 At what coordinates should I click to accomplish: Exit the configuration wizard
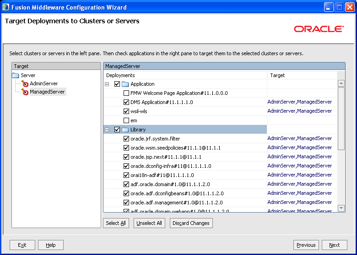pyautogui.click(x=22, y=245)
